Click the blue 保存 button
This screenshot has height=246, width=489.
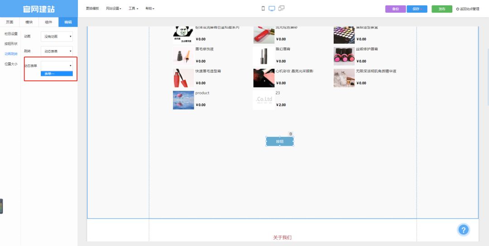click(x=417, y=9)
